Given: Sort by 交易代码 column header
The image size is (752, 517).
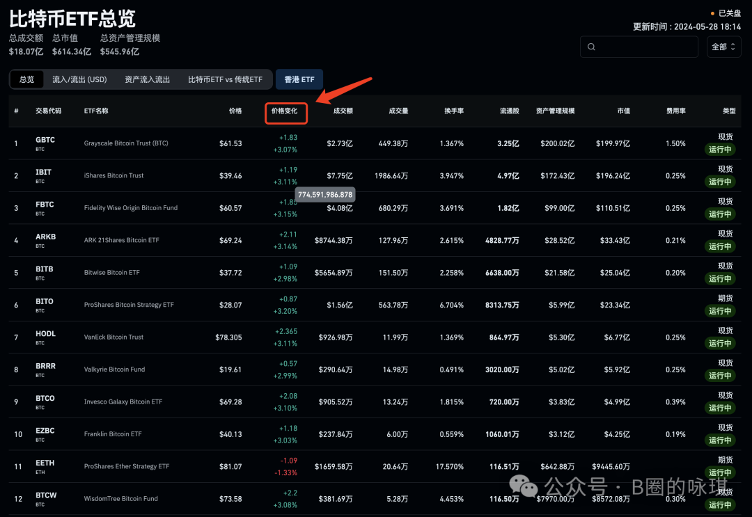Looking at the screenshot, I should pos(49,111).
